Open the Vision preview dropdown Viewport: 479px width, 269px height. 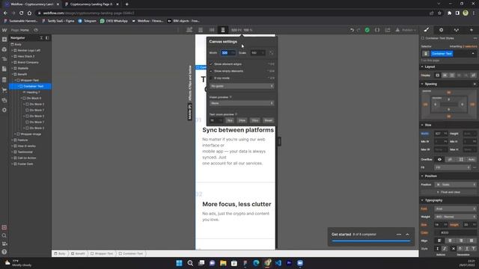(x=242, y=103)
